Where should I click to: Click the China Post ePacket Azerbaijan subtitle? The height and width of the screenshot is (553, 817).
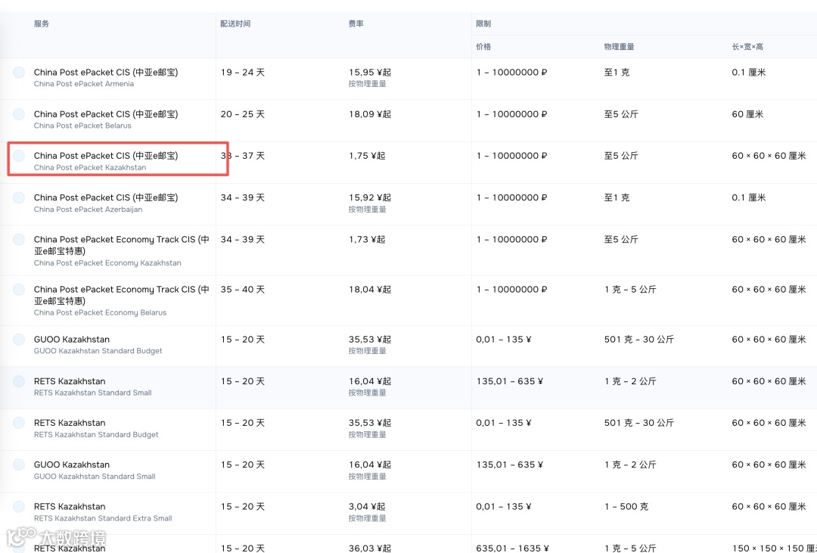(88, 209)
